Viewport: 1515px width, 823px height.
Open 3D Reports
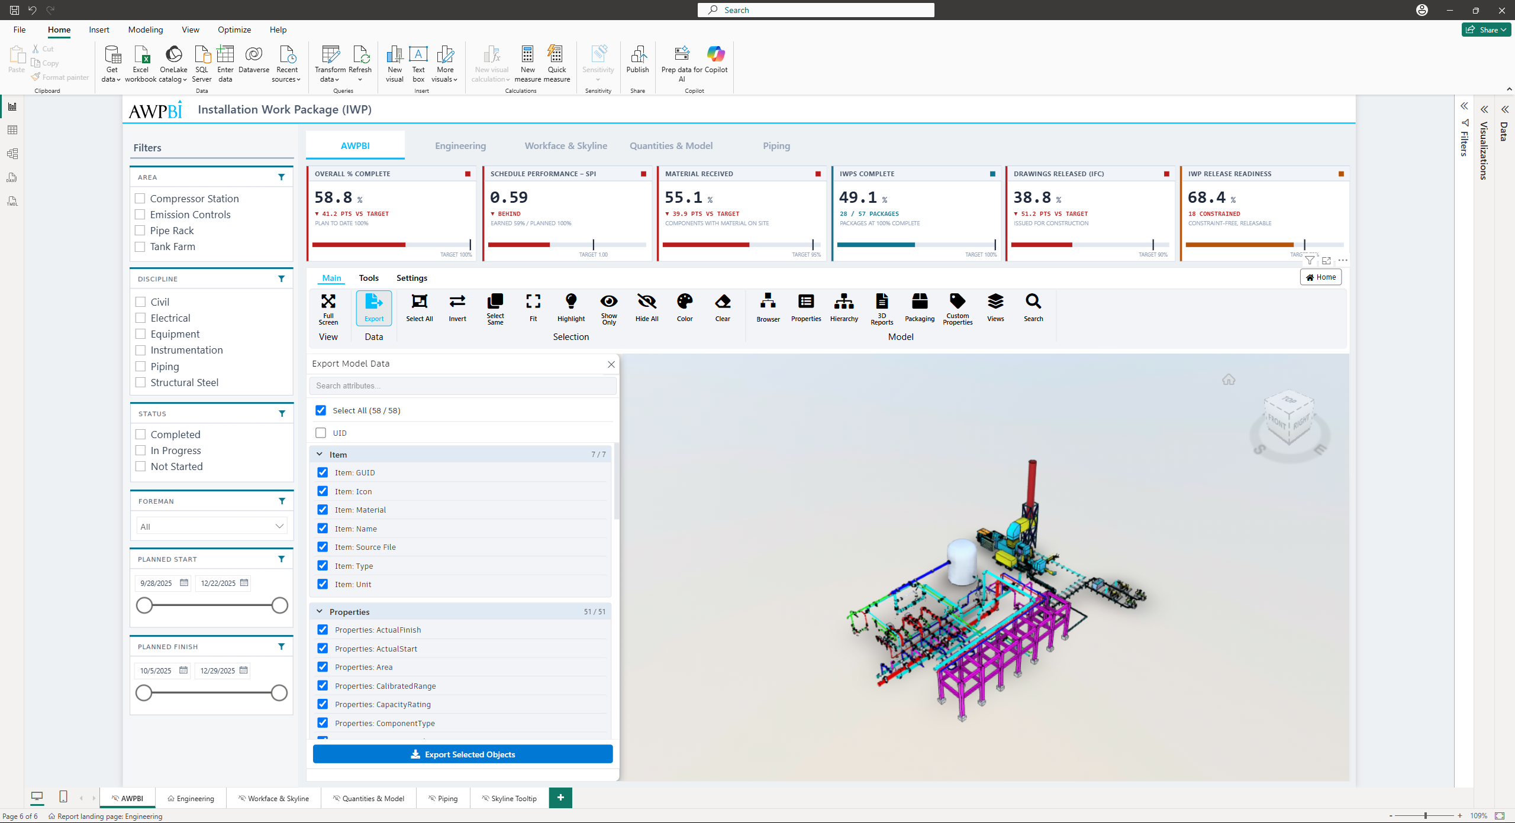coord(882,309)
